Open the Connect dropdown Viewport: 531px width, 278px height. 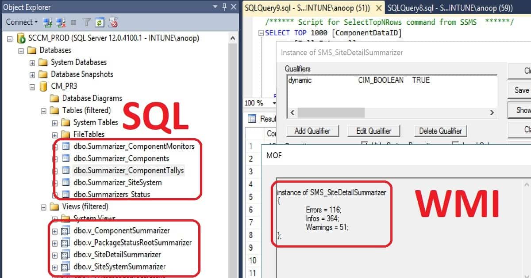tap(22, 22)
